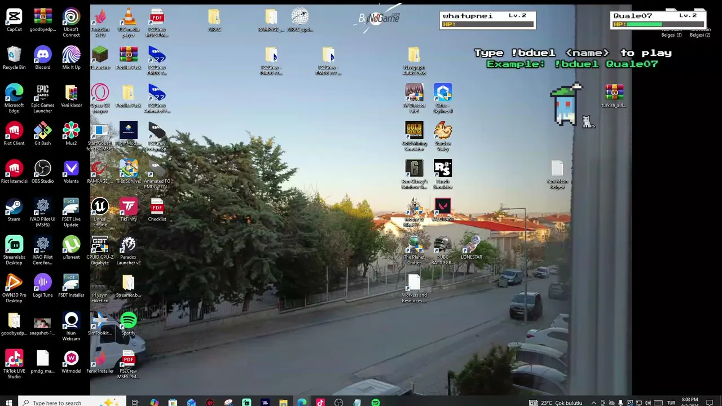Open the µTorrent desktop icon
The width and height of the screenshot is (722, 406).
(x=71, y=248)
